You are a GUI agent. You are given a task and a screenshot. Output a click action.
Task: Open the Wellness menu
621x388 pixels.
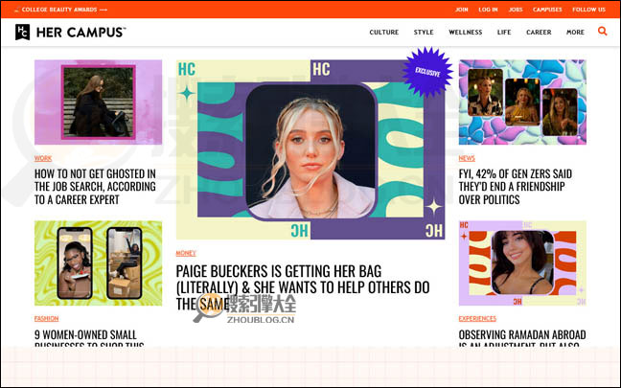(466, 32)
